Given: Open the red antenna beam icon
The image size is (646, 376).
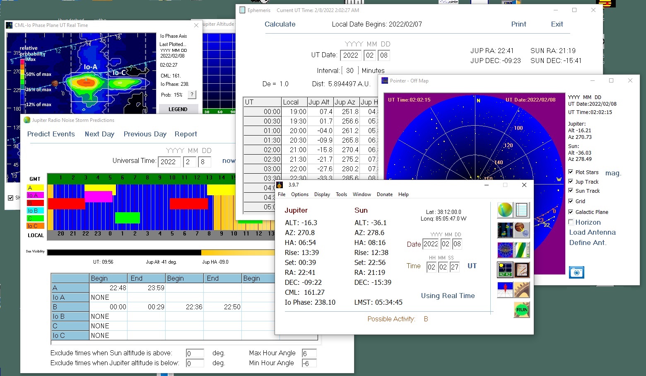Looking at the screenshot, I should (x=505, y=290).
